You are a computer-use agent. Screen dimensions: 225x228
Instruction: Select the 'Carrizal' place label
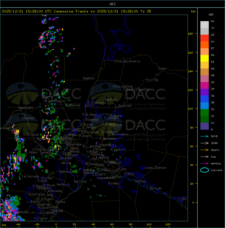tap(80, 181)
